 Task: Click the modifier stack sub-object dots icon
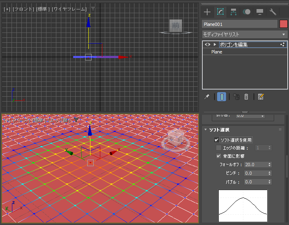[x=282, y=44]
